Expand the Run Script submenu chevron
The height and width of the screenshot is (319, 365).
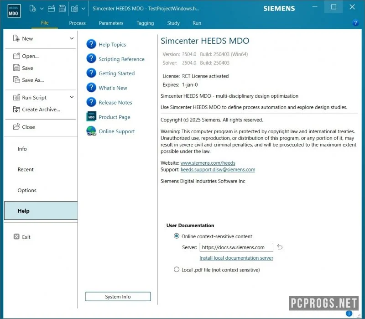72,97
